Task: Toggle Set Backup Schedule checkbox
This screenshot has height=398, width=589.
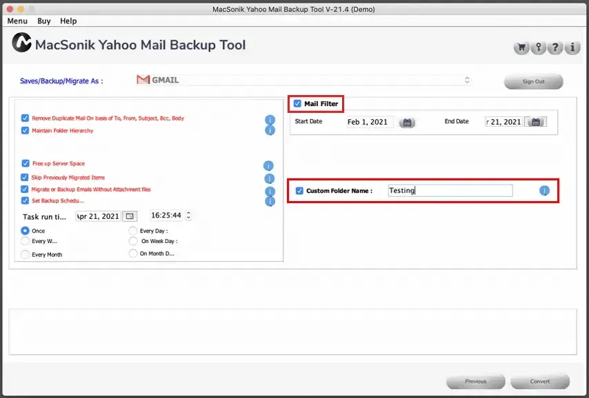Action: pos(25,200)
